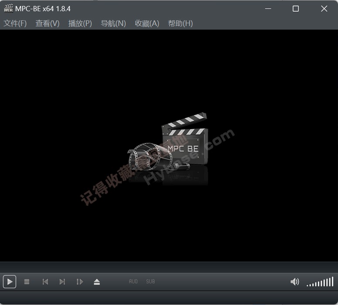Open a file with the eject icon
The image size is (338, 305).
[97, 282]
